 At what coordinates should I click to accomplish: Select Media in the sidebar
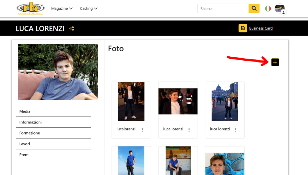tap(25, 111)
